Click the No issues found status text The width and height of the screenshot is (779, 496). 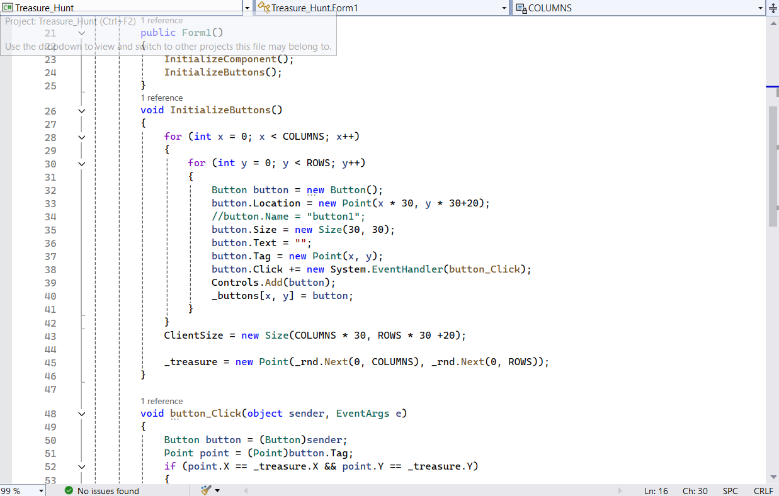[108, 491]
